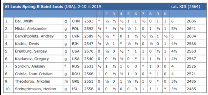208x95 pixels.
Task: Select column header 1 in round row
Action: 99,14
